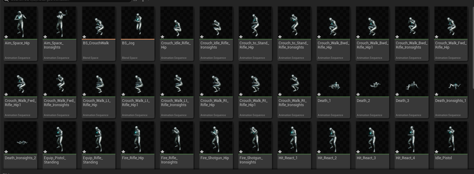The width and height of the screenshot is (474, 174).
Task: Click Blend Space type label under BS_Jog
Action: [130, 58]
